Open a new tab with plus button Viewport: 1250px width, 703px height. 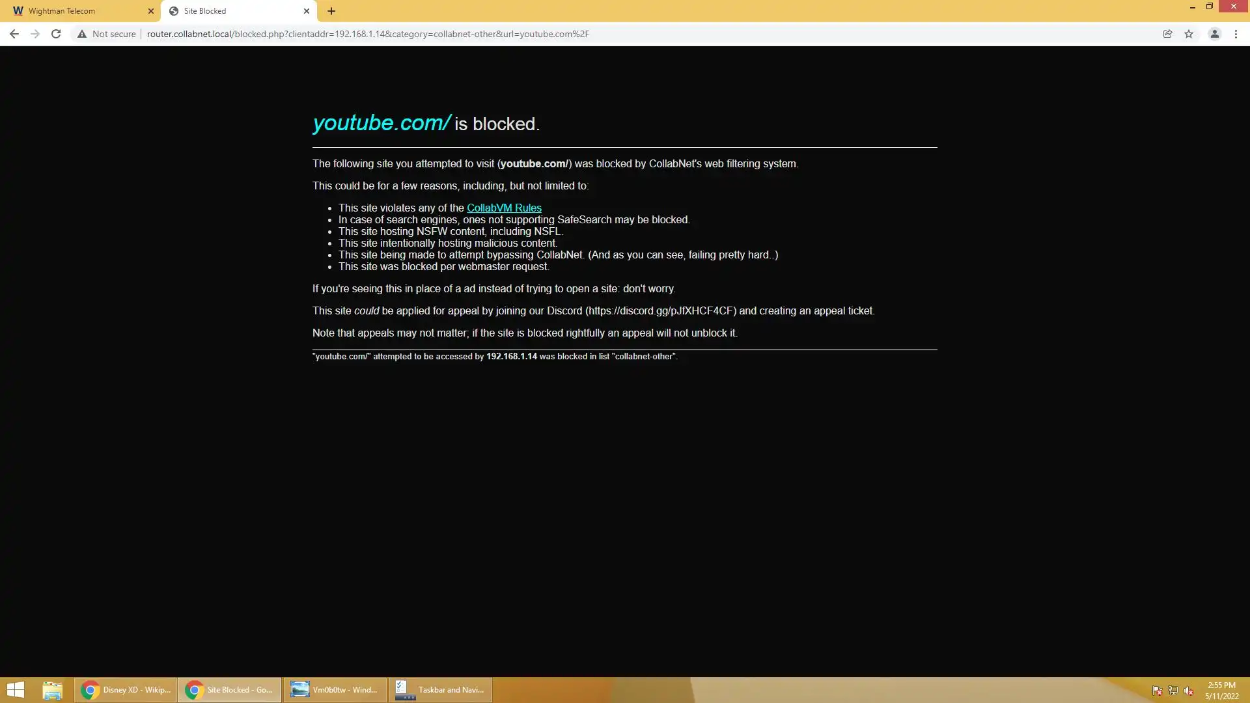tap(331, 11)
